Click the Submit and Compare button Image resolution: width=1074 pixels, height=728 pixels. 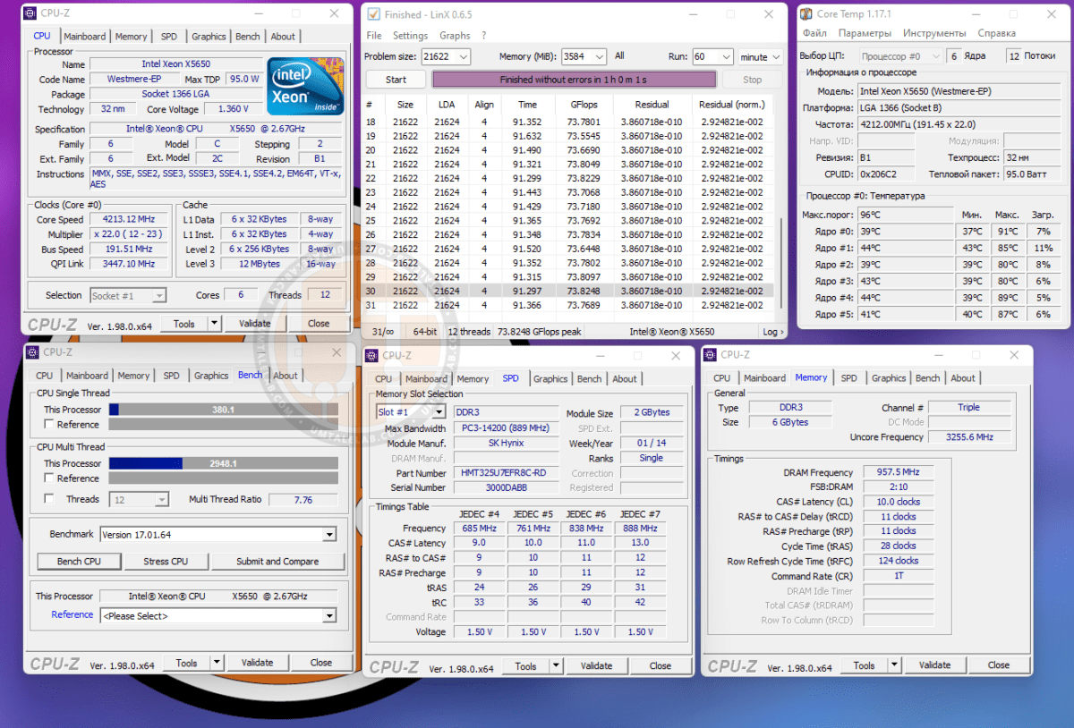[x=277, y=562]
